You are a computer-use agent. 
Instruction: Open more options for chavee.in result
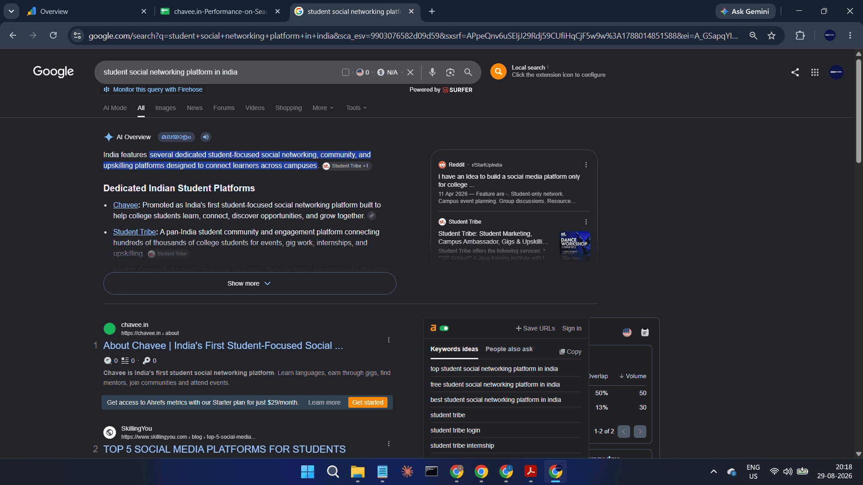[x=389, y=340]
